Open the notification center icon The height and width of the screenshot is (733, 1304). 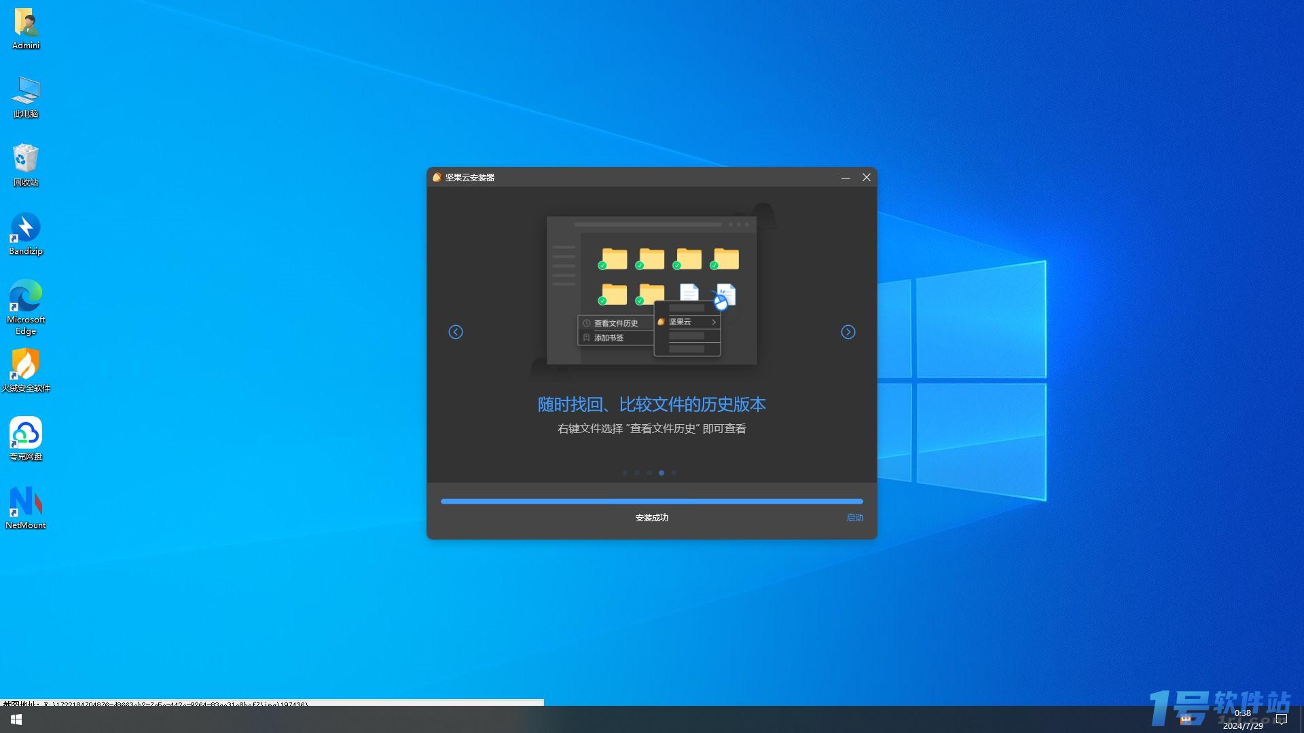click(1282, 719)
